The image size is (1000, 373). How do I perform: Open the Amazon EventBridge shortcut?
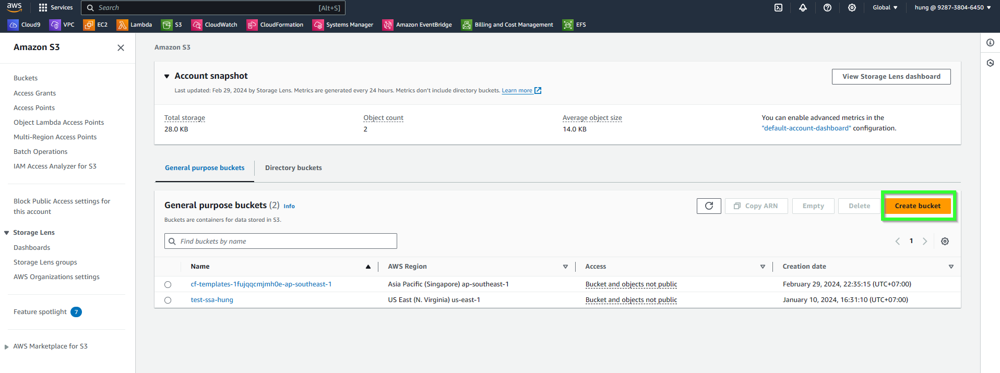click(417, 25)
